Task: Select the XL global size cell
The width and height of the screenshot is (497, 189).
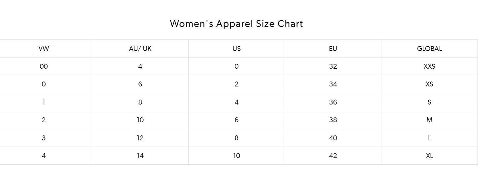Action: [x=429, y=156]
